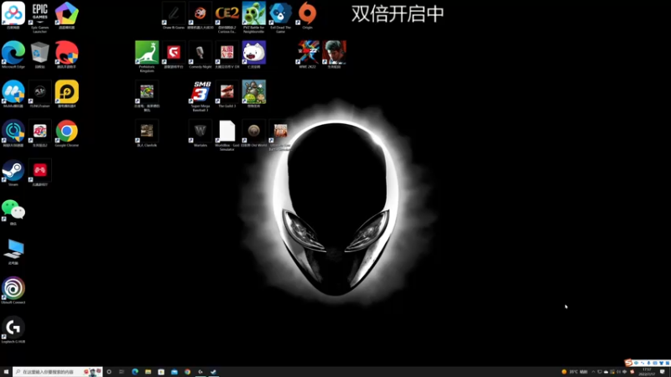Select the Origin launcher icon
The height and width of the screenshot is (377, 671).
pyautogui.click(x=307, y=15)
